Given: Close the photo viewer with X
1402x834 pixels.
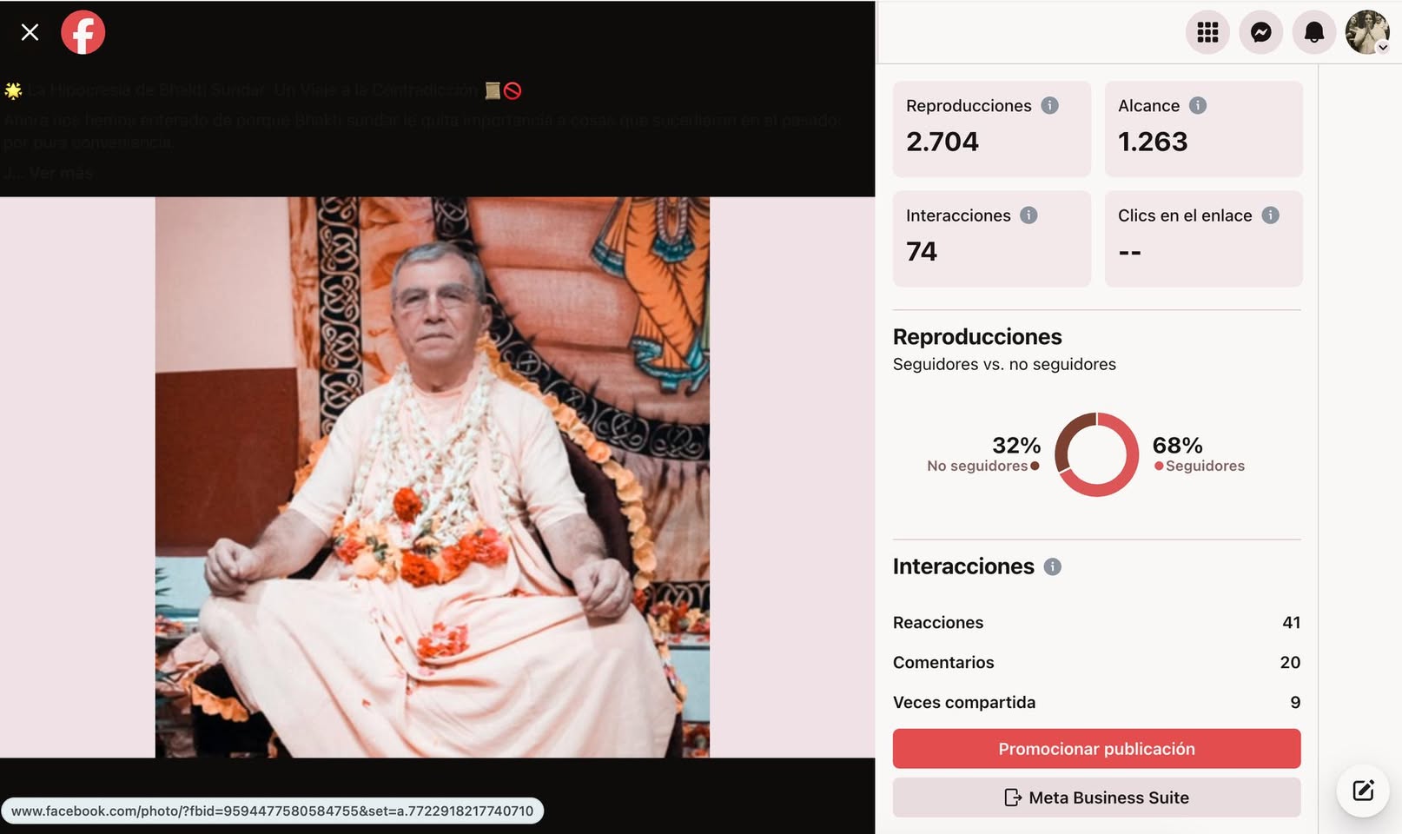Looking at the screenshot, I should pos(30,32).
